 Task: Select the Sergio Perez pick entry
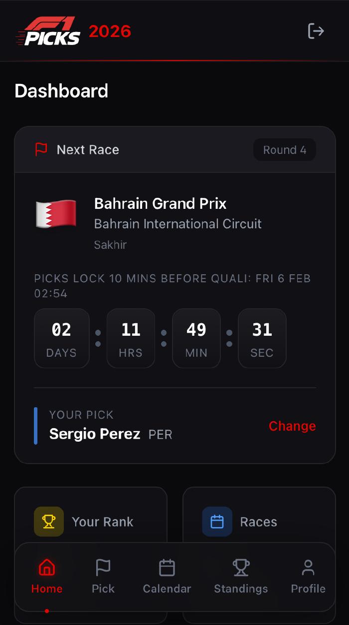[95, 434]
